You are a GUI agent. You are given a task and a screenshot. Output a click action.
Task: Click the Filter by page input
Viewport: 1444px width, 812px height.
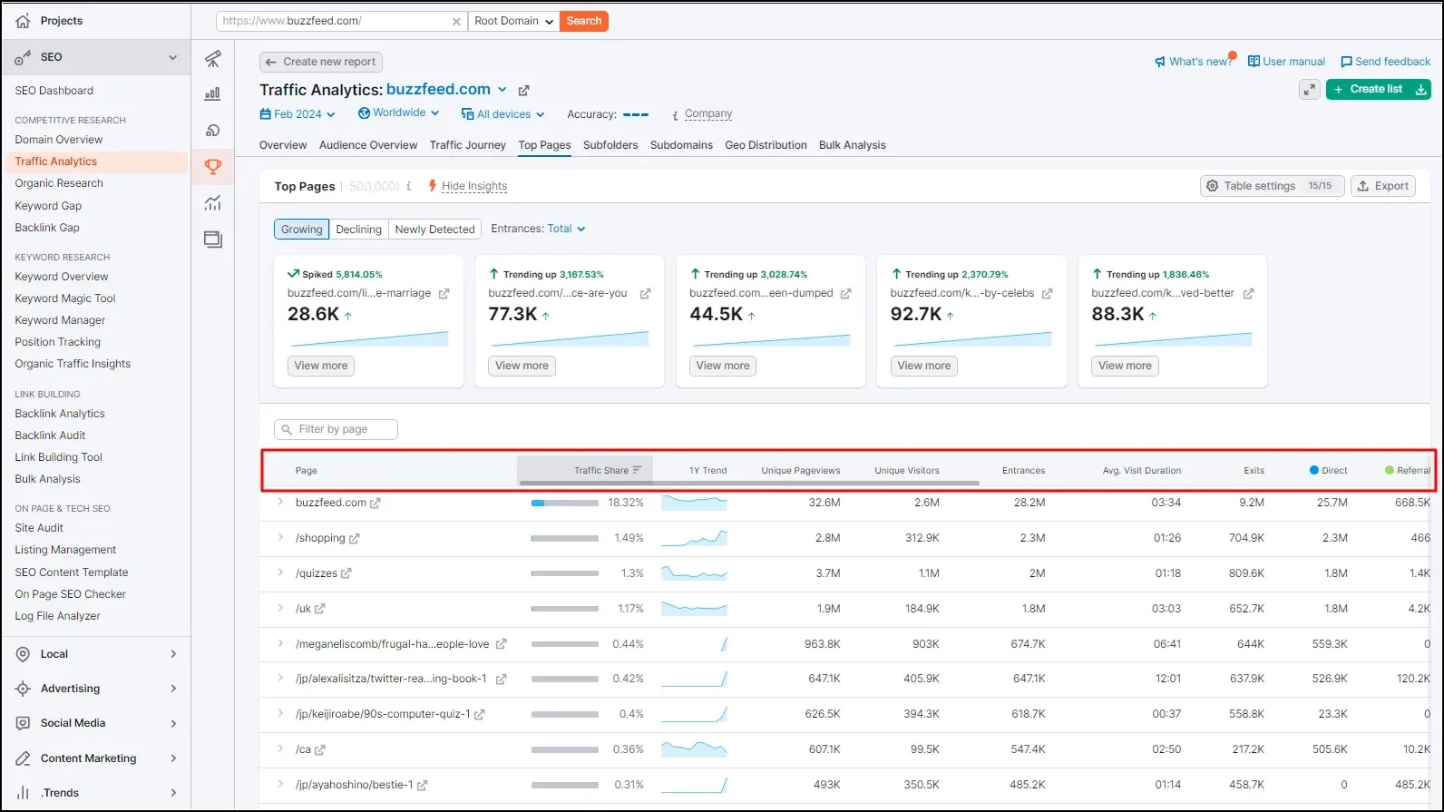[x=336, y=429]
